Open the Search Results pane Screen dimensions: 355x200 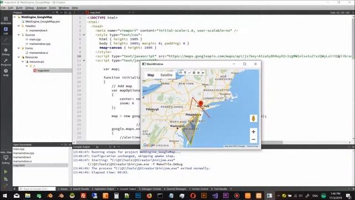[x=79, y=189]
